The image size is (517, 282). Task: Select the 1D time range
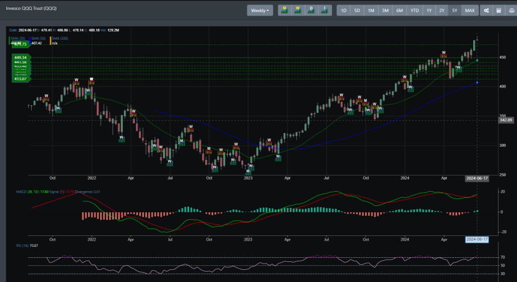point(344,10)
